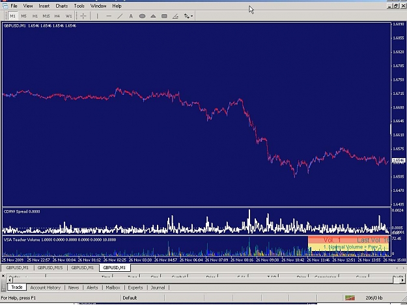
Task: Restore down the chart window
Action: (396, 6)
